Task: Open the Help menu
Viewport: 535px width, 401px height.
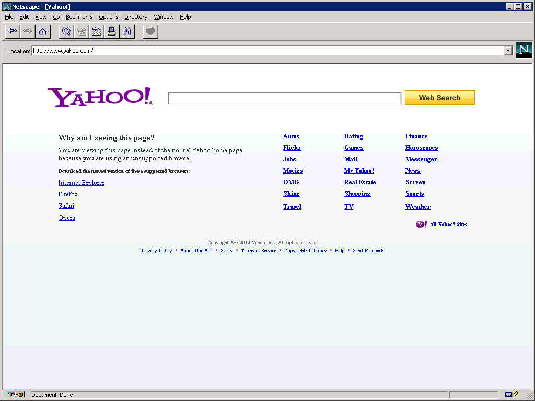Action: (x=185, y=17)
